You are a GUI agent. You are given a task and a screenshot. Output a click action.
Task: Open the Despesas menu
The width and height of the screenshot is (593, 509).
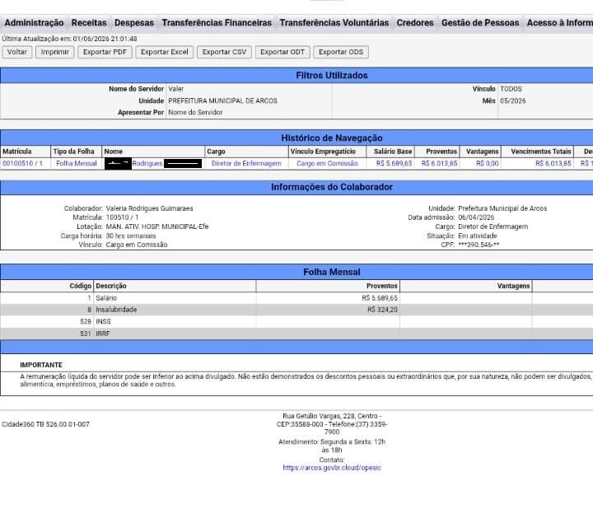point(134,23)
